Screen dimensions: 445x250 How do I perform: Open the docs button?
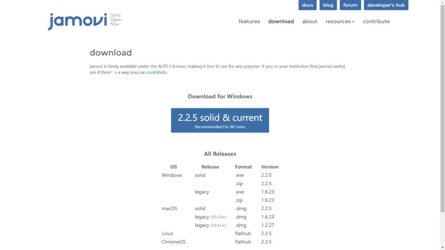tap(307, 5)
